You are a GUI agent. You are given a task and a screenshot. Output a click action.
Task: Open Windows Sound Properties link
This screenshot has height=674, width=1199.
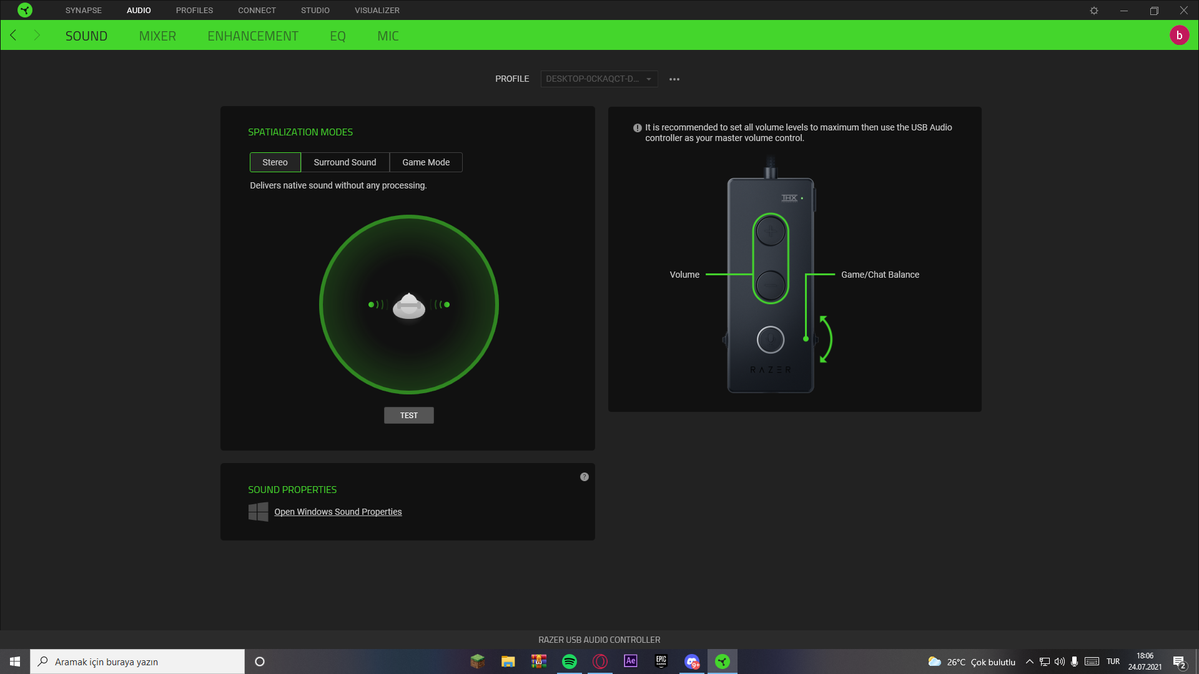point(338,512)
